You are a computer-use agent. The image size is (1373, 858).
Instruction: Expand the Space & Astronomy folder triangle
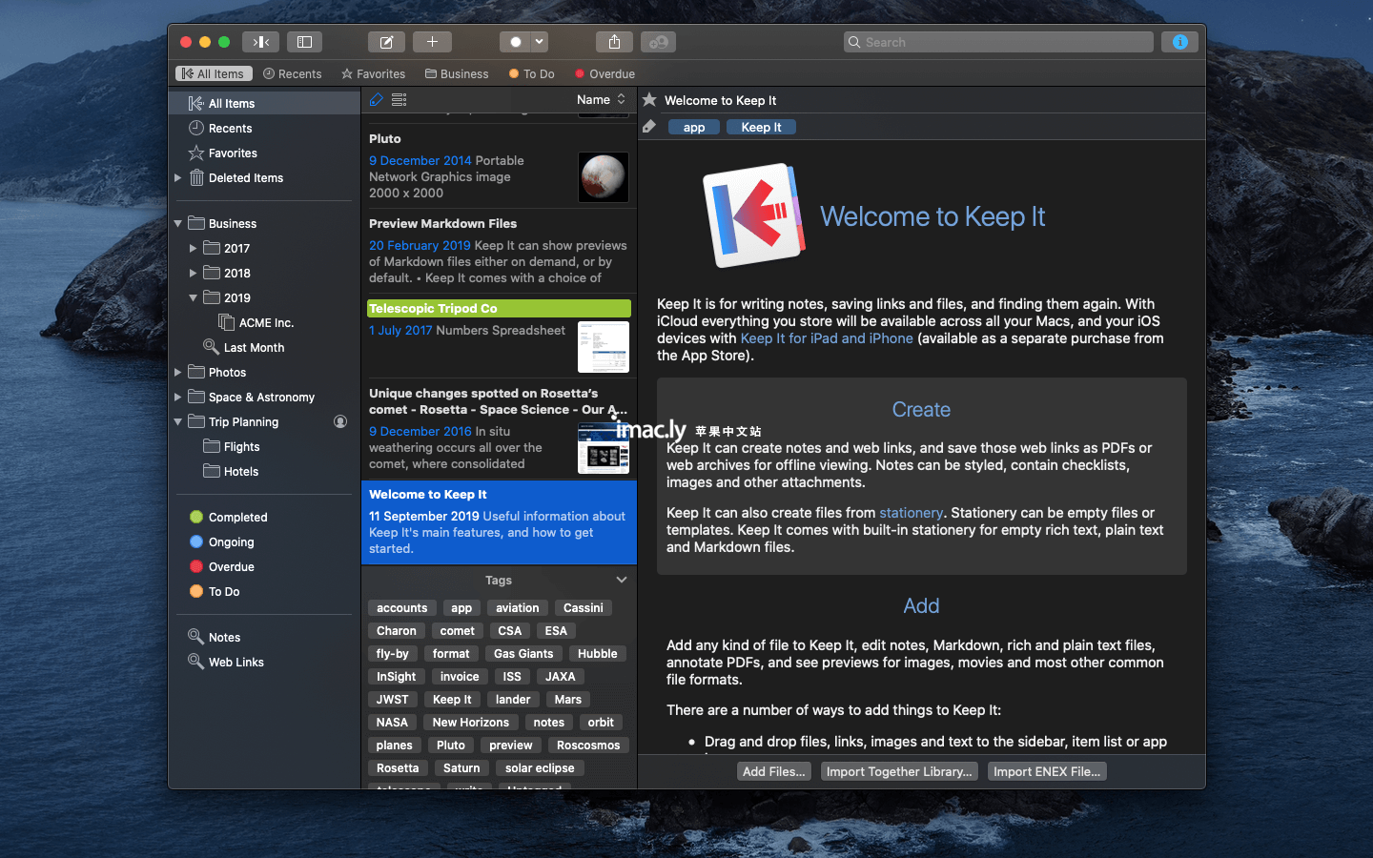click(177, 397)
